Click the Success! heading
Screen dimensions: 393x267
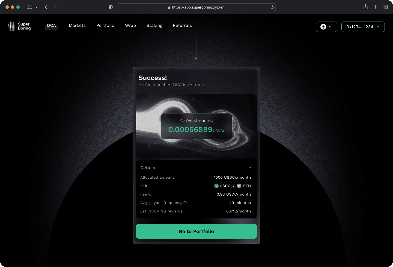click(153, 78)
